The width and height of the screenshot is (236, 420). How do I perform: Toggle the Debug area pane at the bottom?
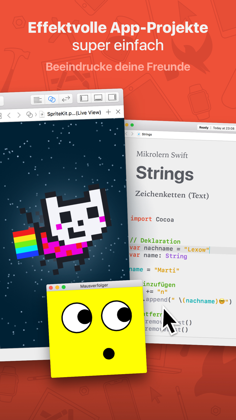click(98, 98)
